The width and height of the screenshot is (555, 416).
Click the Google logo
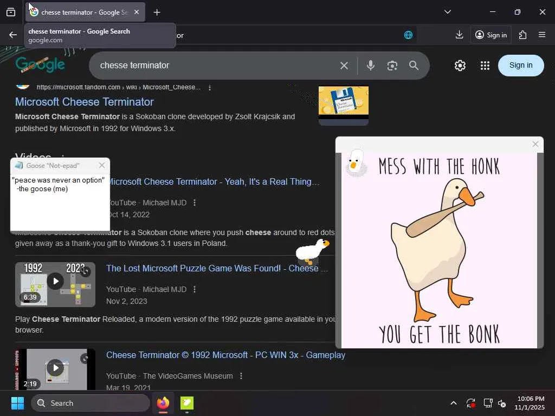pos(40,64)
